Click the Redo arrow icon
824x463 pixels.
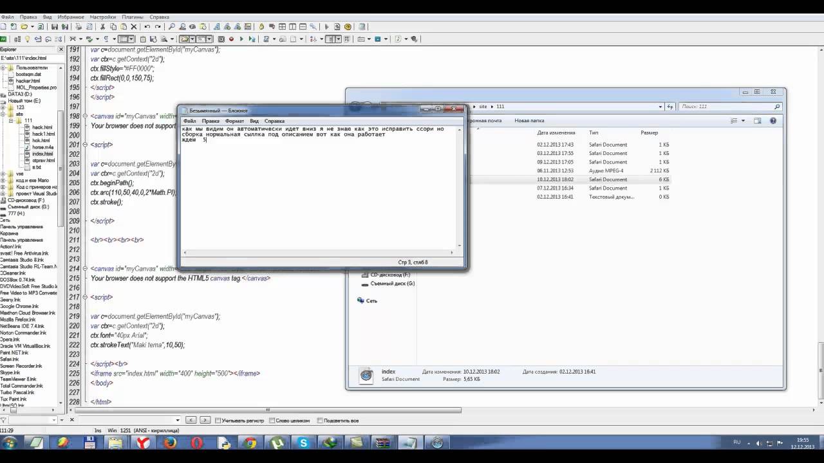tap(158, 27)
